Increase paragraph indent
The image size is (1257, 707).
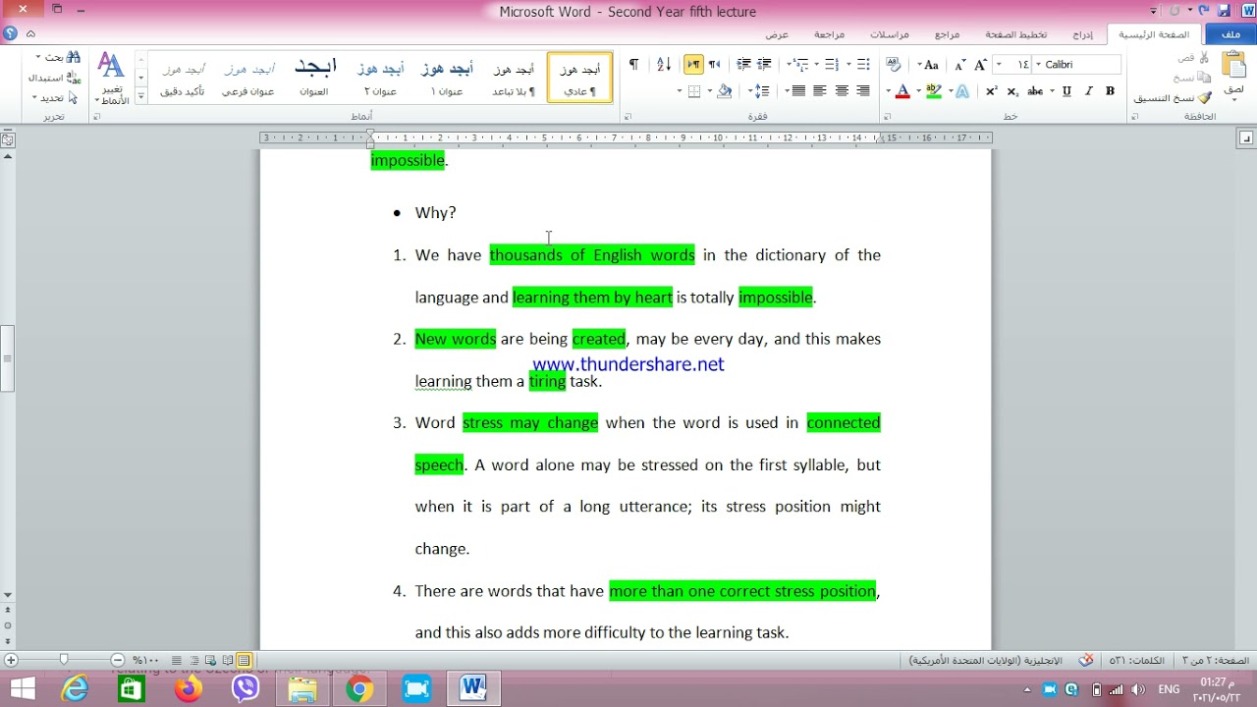coord(743,65)
